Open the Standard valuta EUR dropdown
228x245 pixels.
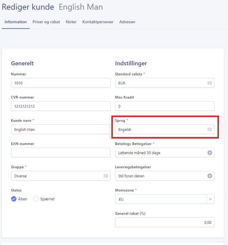coord(160,83)
